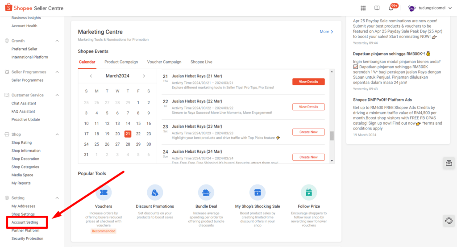
Task: Go to next month in calendar
Action: click(144, 76)
